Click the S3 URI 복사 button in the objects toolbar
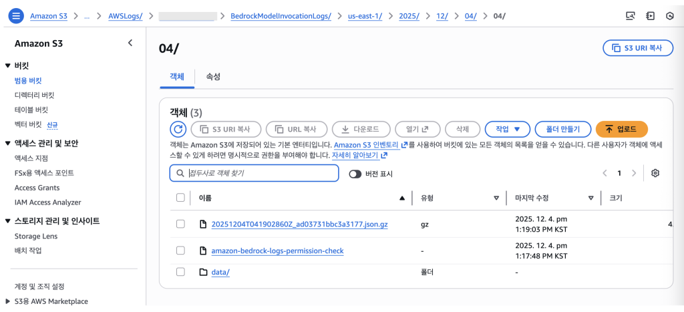Screen dimensions: 684x312 click(x=226, y=129)
